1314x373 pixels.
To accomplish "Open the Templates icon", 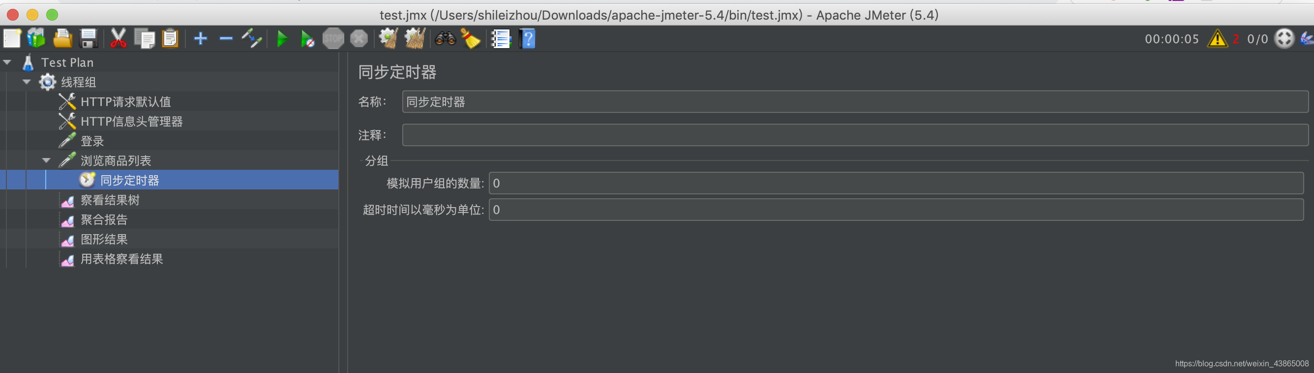I will point(37,39).
